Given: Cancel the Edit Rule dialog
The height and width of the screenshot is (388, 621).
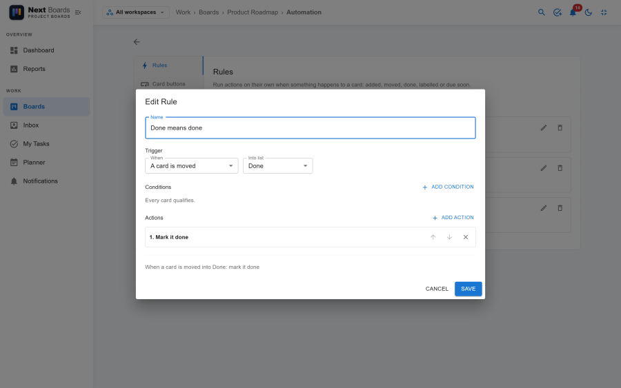Looking at the screenshot, I should [x=437, y=289].
